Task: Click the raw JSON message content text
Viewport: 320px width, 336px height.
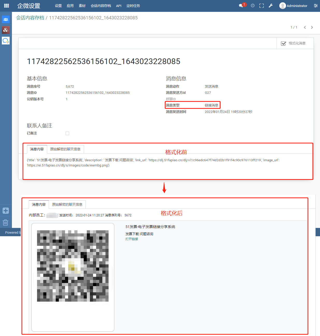Action: (x=153, y=163)
